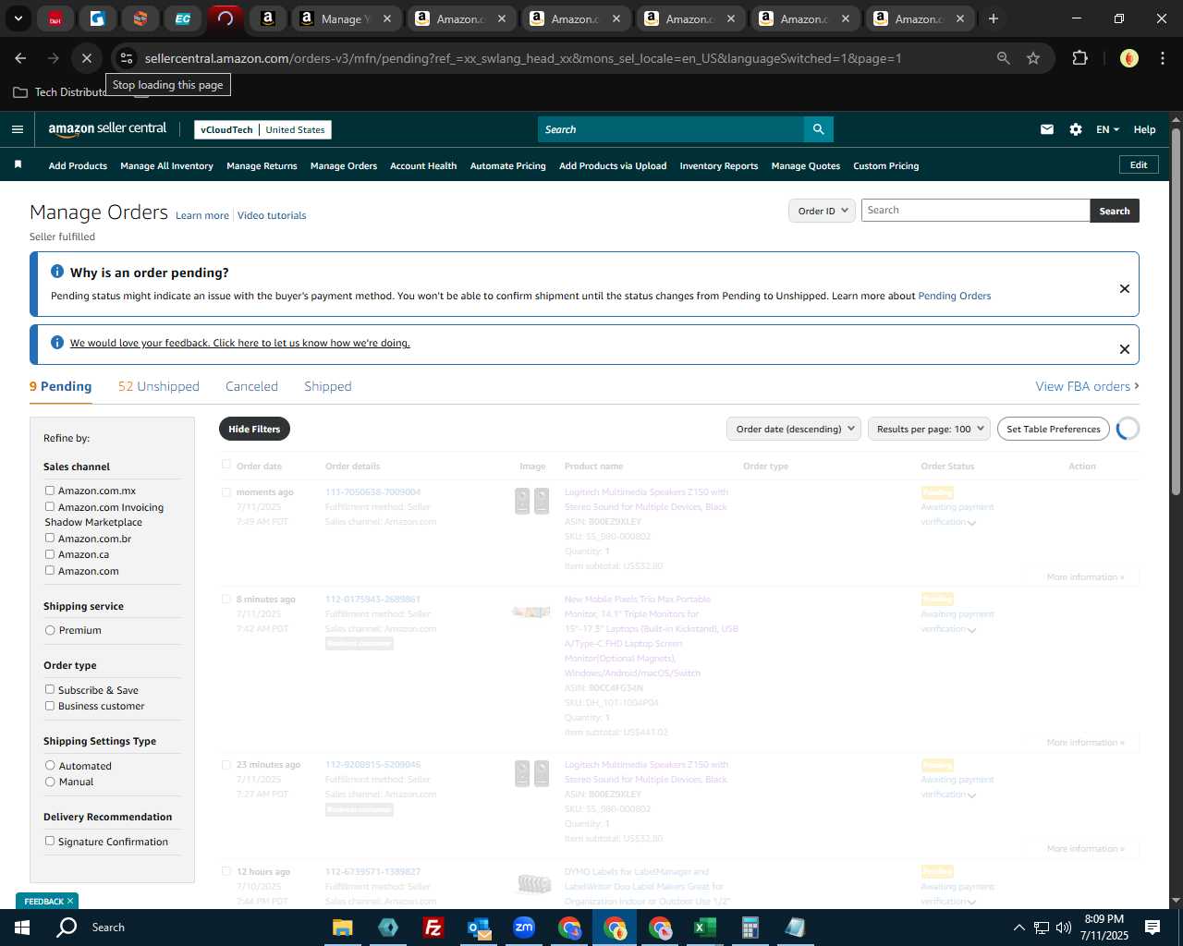1183x946 pixels.
Task: Bookmark this page with the star icon
Action: click(1032, 58)
